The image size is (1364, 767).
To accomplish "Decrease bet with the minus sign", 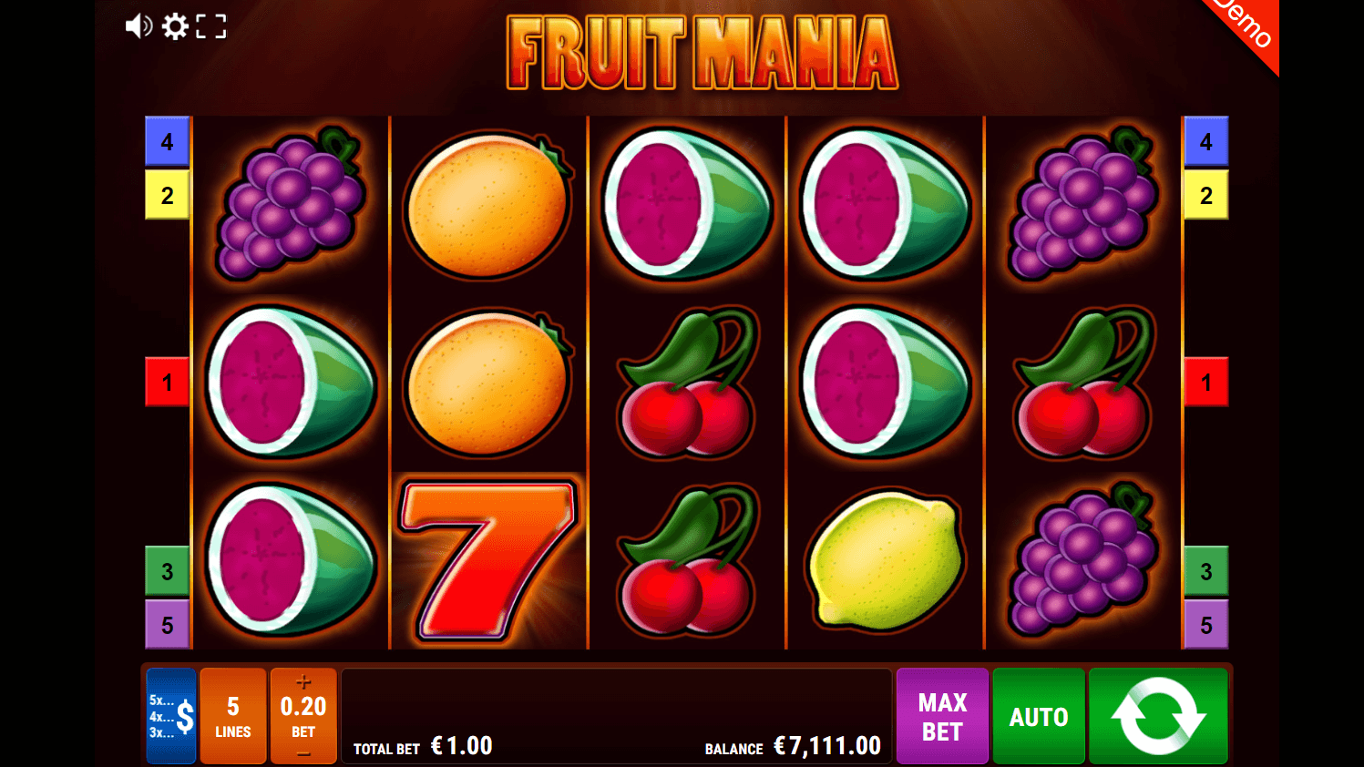I will [x=303, y=753].
